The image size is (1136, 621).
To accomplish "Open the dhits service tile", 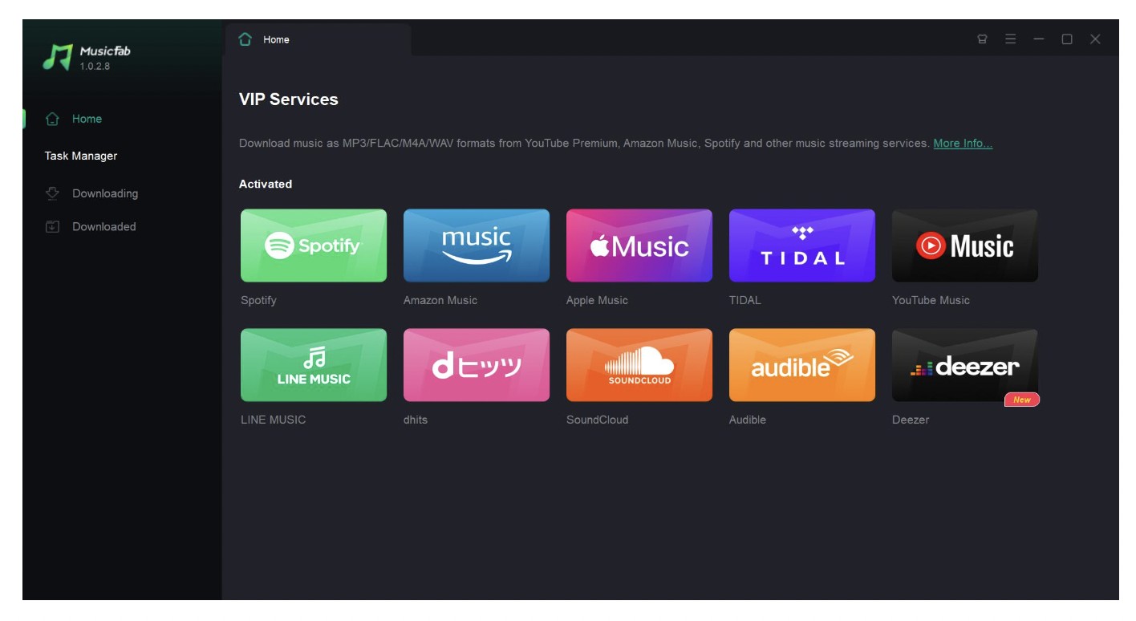I will click(477, 365).
